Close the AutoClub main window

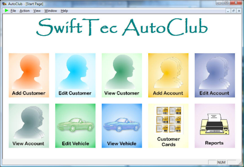tap(236, 3)
